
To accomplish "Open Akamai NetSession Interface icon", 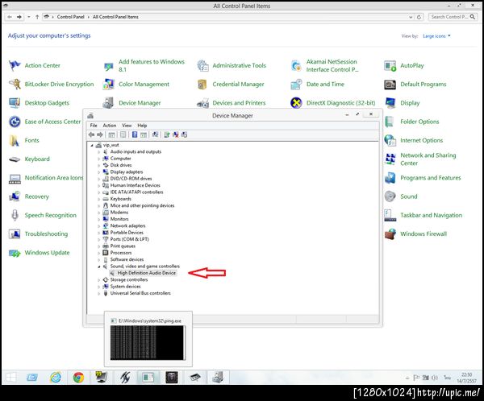I will 296,65.
